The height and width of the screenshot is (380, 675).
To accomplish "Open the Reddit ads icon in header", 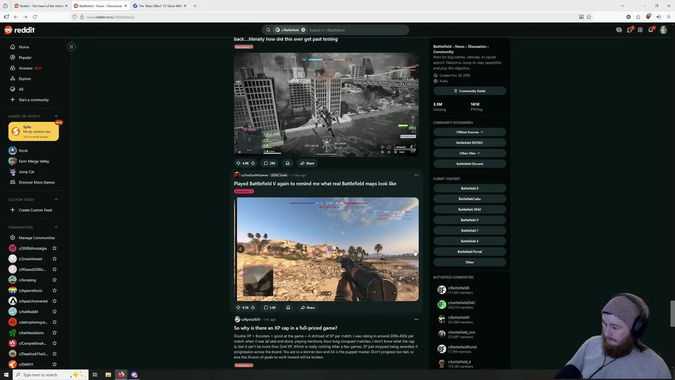I will (x=619, y=30).
